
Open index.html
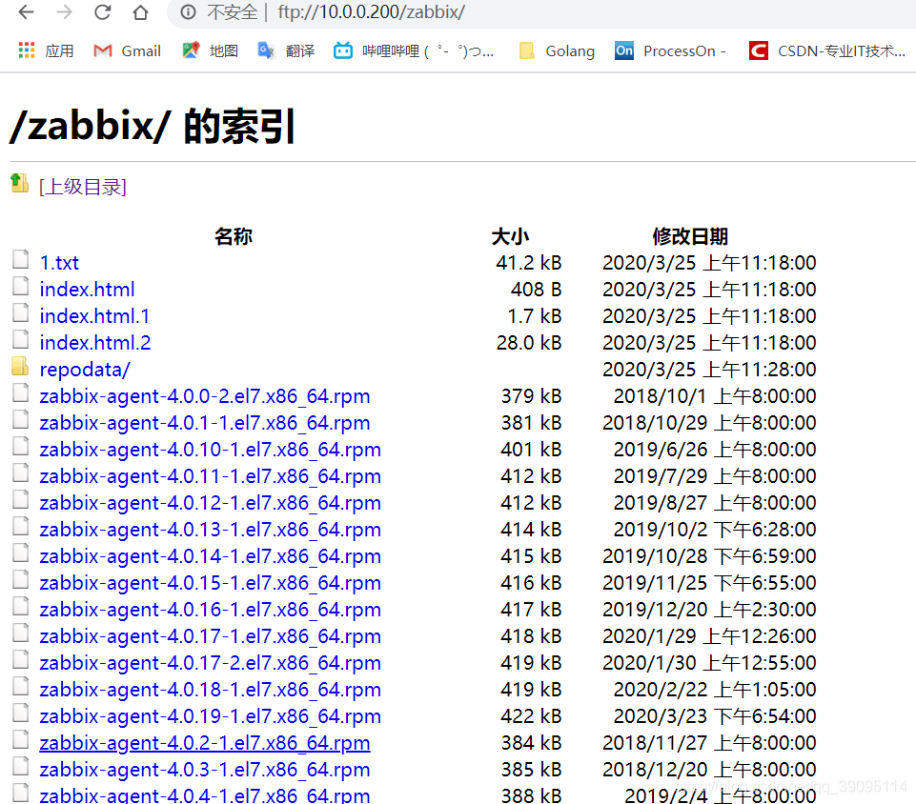87,289
